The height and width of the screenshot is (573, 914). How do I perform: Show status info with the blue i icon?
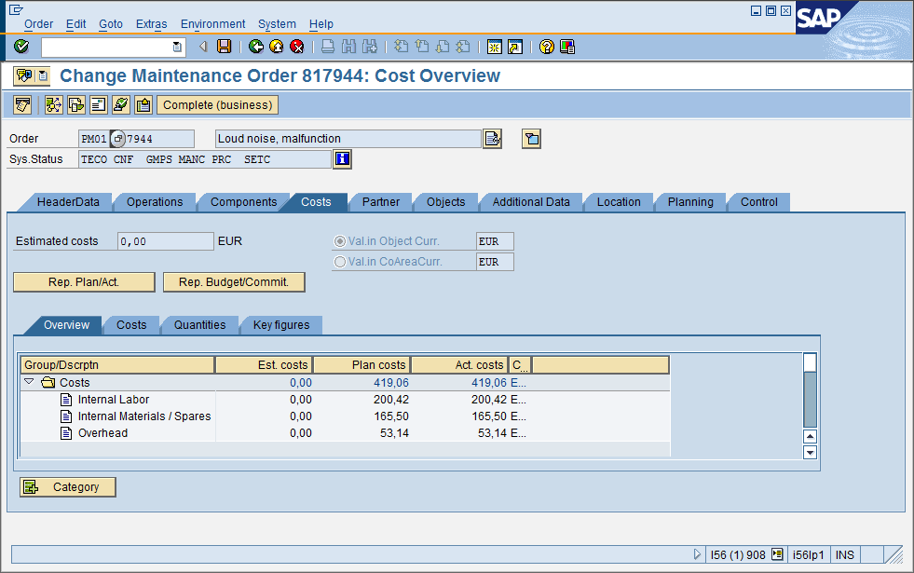[342, 159]
